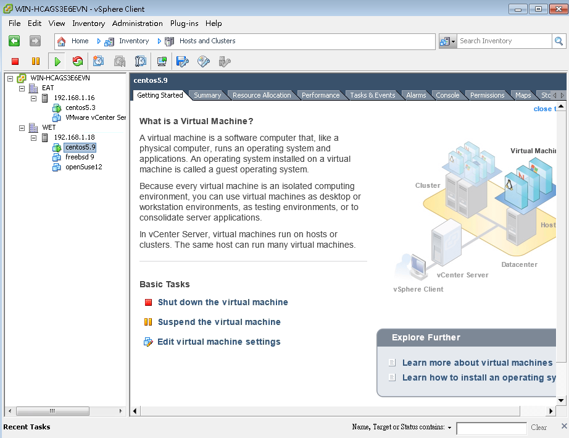The width and height of the screenshot is (569, 438).
Task: Collapse the 192.168.1.16 host node
Action: [x=33, y=98]
